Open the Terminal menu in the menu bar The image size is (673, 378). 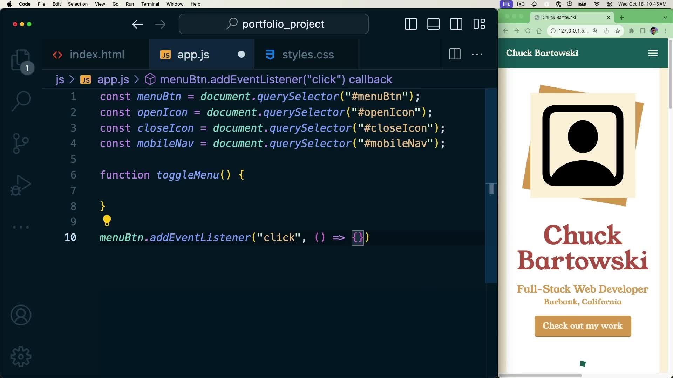[150, 4]
